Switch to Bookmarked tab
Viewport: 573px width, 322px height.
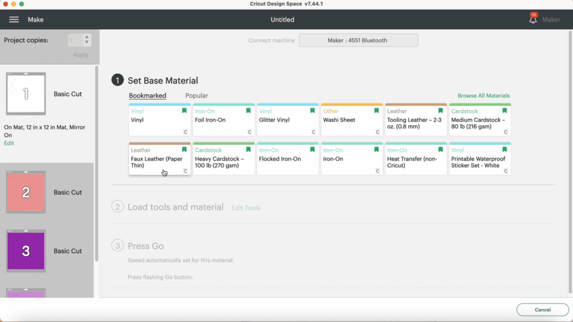point(147,96)
